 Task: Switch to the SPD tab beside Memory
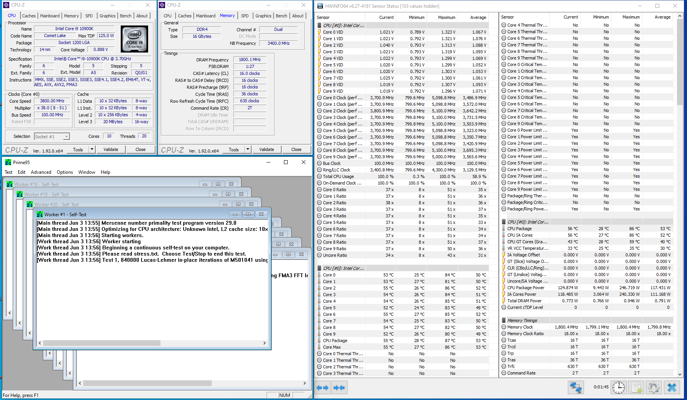245,16
